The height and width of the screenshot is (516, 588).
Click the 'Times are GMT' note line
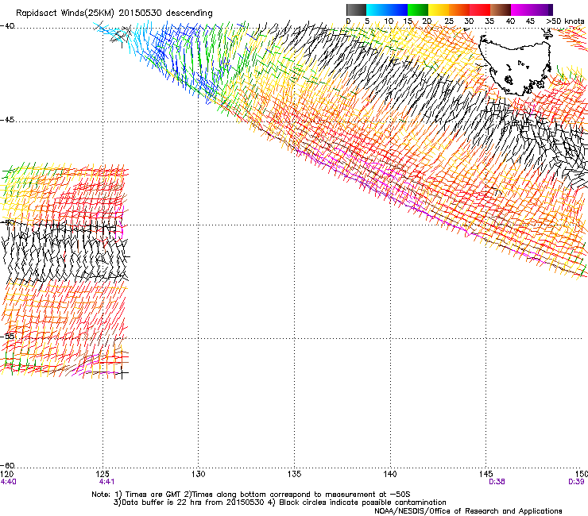[251, 495]
